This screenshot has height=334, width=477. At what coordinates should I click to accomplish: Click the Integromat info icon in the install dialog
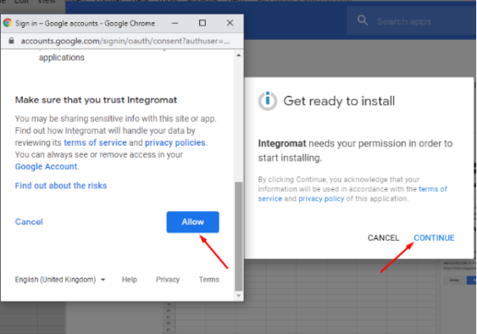pyautogui.click(x=268, y=101)
